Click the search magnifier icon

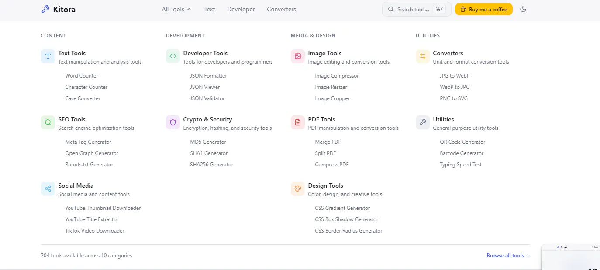click(x=391, y=9)
